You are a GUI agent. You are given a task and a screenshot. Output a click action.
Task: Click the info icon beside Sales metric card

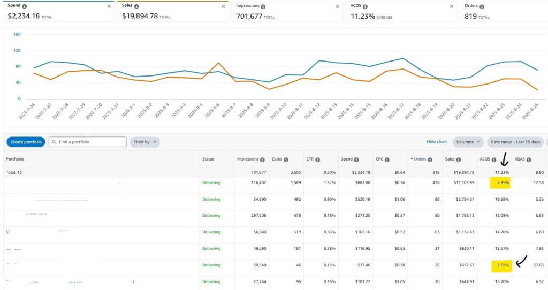(x=136, y=6)
